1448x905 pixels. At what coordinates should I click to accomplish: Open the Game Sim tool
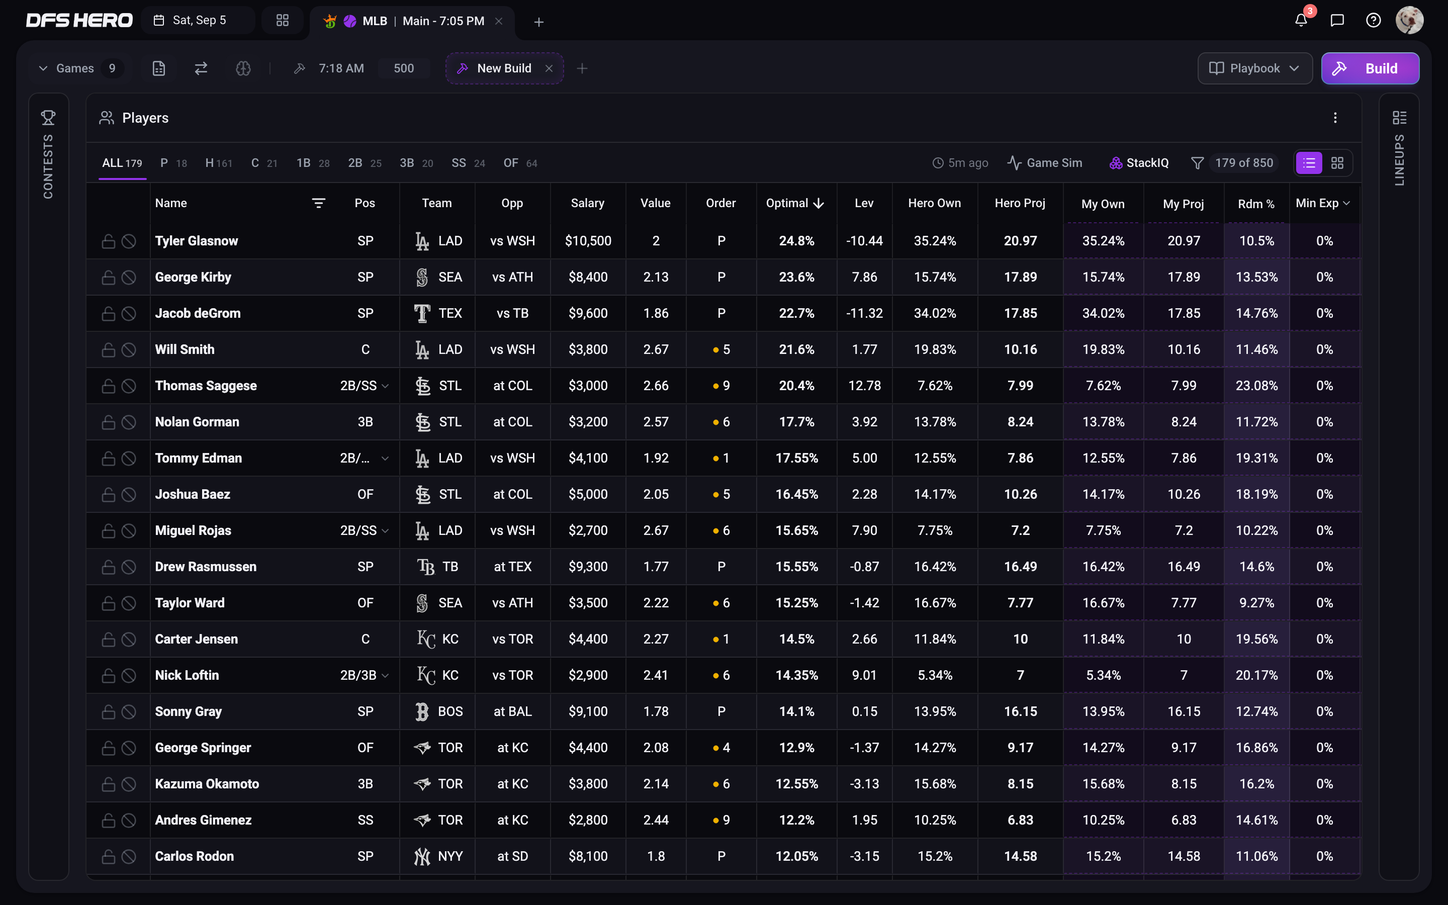point(1045,163)
